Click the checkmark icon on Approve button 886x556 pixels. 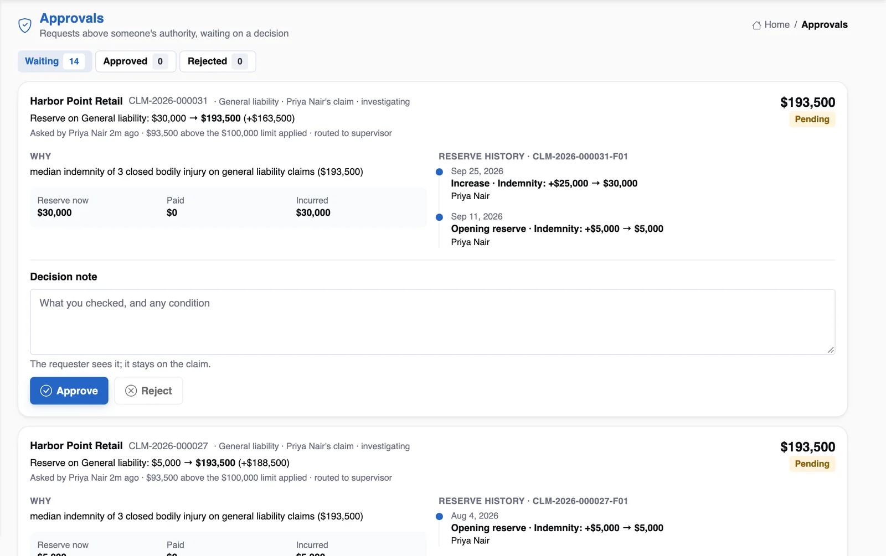pos(47,391)
